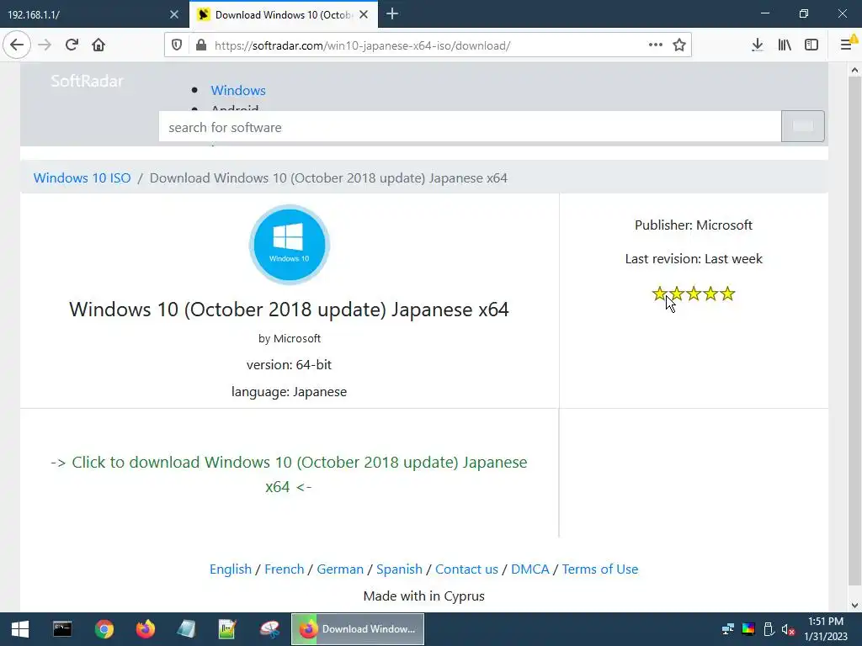Image resolution: width=862 pixels, height=646 pixels.
Task: Follow the Windows 10 ISO breadcrumb
Action: point(82,178)
